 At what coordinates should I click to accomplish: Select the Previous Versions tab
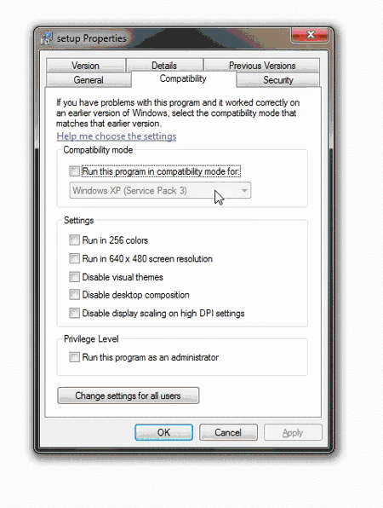pyautogui.click(x=261, y=65)
